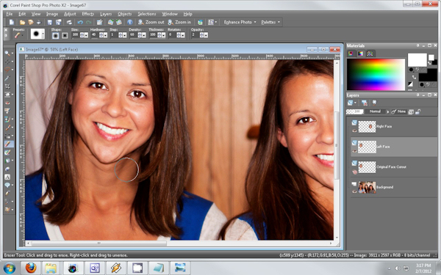441x275 pixels.
Task: Expand the Hardness value dropdown arrow
Action: (x=105, y=35)
